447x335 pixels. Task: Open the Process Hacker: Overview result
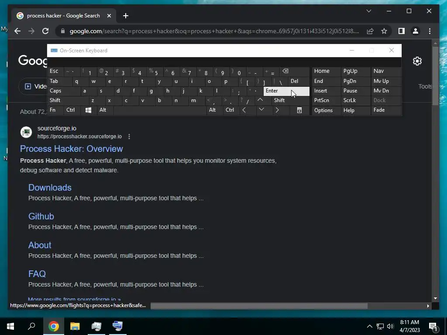(x=71, y=149)
